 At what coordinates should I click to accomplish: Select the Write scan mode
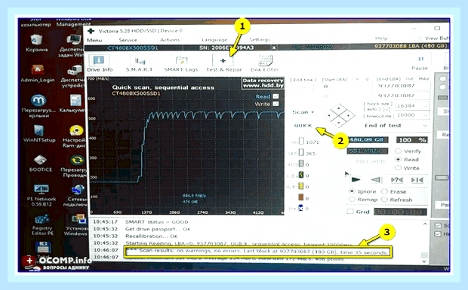coord(398,168)
